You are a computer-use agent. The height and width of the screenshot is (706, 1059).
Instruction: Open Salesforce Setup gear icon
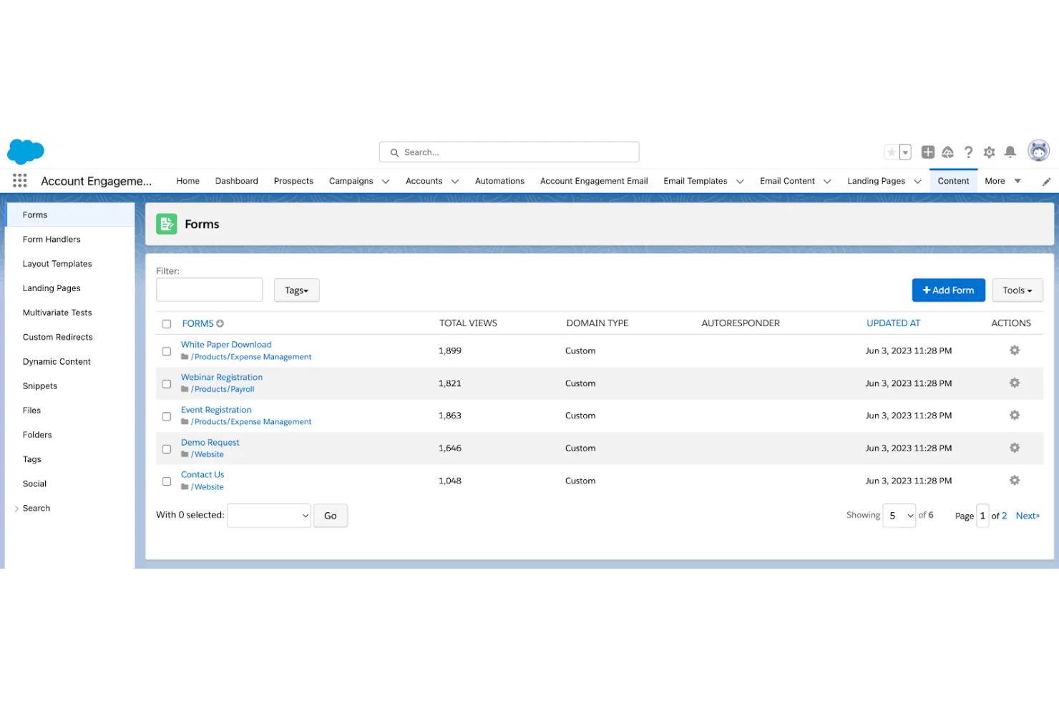click(x=989, y=152)
